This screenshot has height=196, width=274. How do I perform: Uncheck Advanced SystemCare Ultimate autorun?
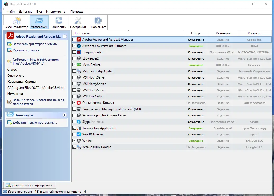coord(74,46)
